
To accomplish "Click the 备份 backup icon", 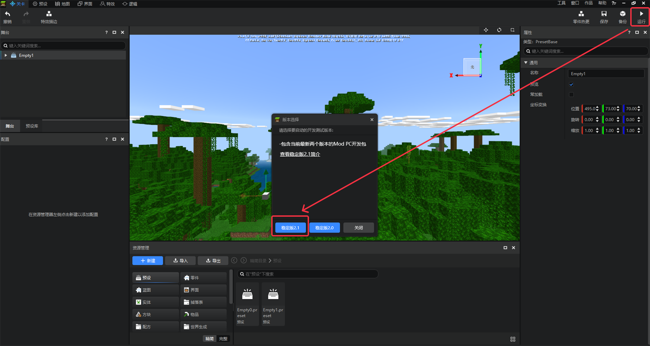I will [623, 17].
